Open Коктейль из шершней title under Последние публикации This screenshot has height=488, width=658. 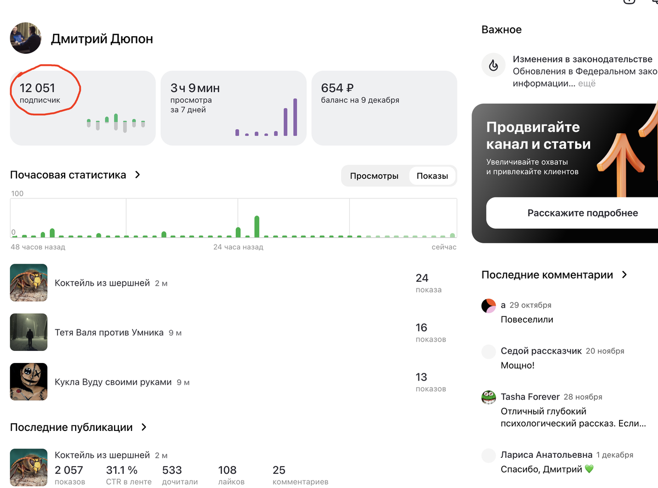[x=102, y=455]
